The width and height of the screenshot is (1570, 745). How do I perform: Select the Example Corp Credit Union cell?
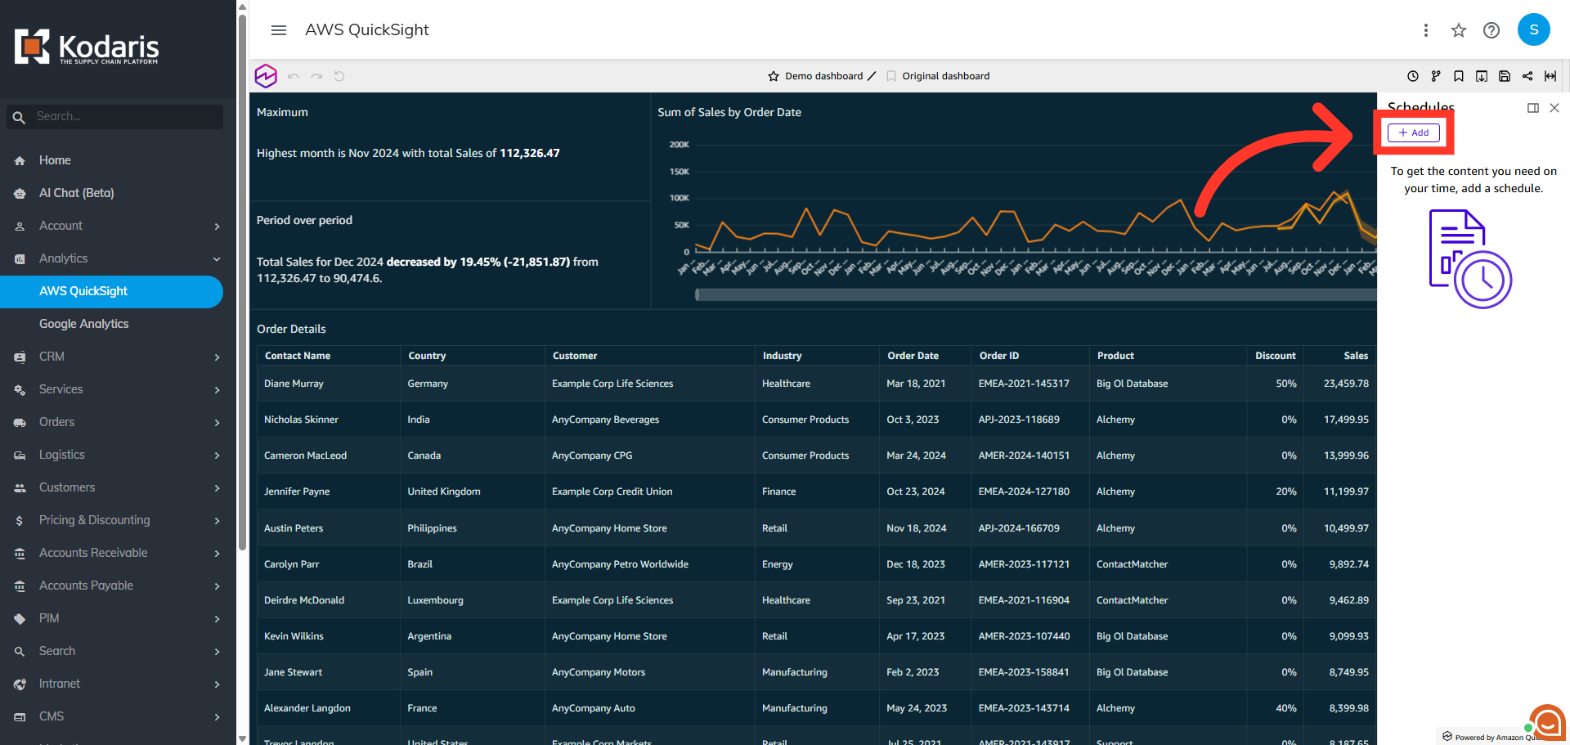650,491
